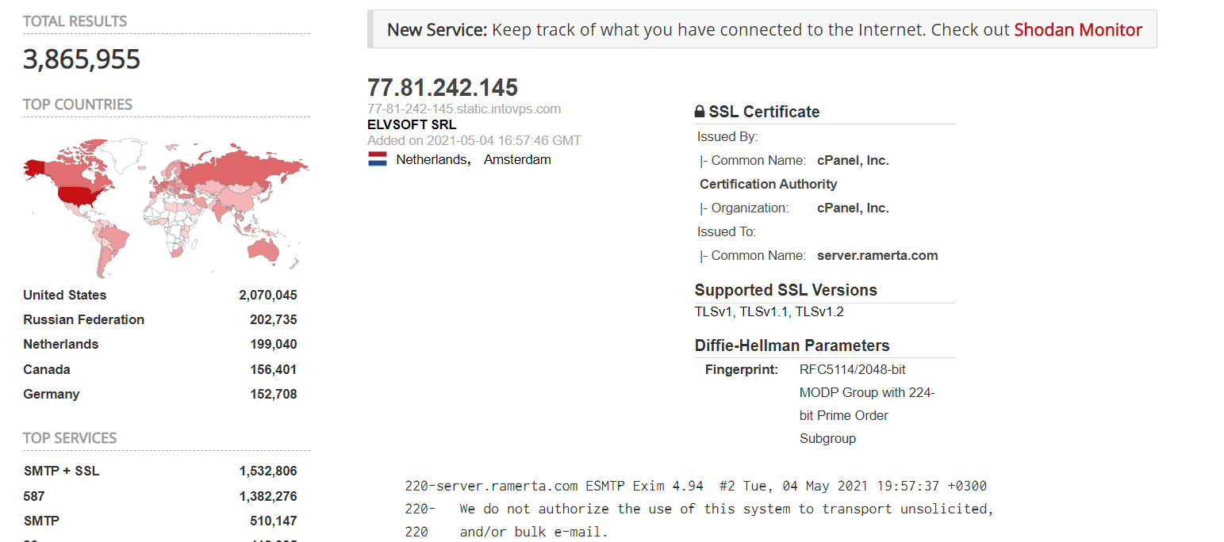This screenshot has height=542, width=1224.
Task: Open the Shodan Monitor link
Action: [x=1078, y=30]
